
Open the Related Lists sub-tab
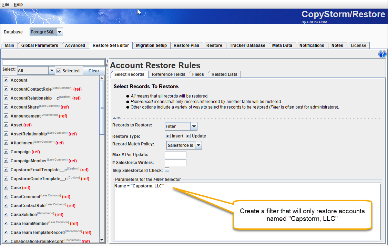(224, 74)
